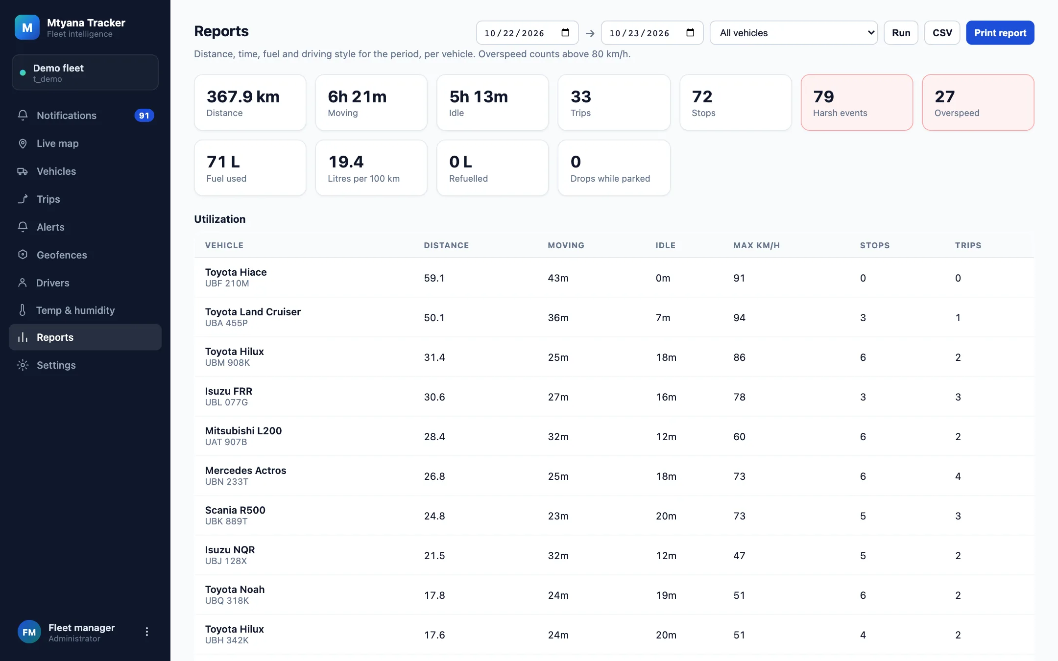Open the Geofences section
This screenshot has height=661, width=1058.
[x=85, y=255]
